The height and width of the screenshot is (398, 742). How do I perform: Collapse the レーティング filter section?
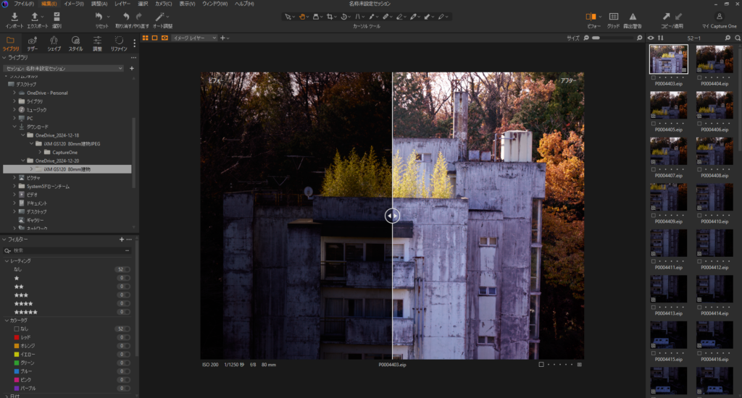[x=6, y=261]
